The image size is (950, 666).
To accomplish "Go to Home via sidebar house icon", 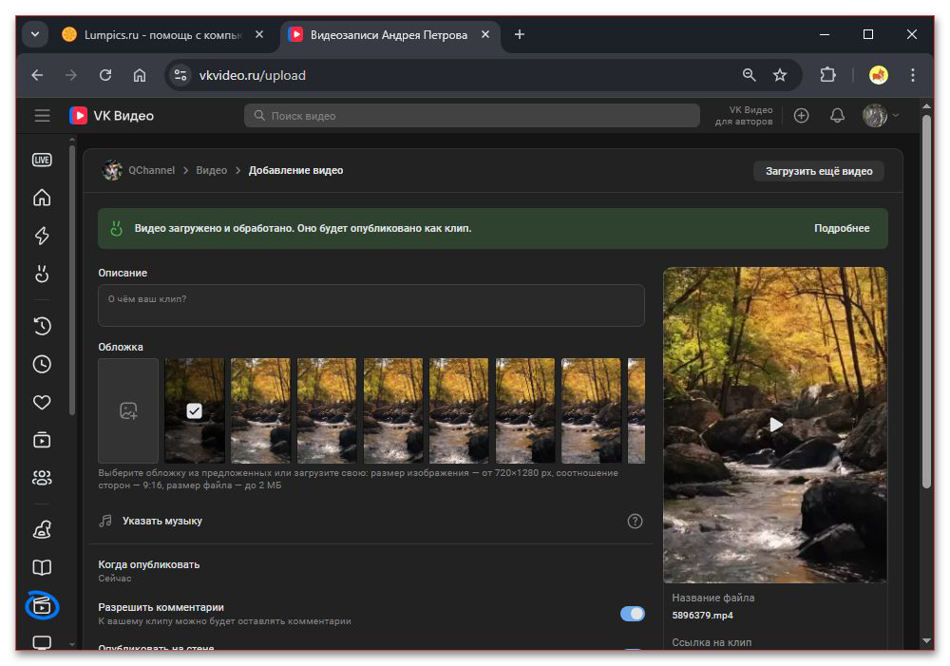I will [42, 198].
